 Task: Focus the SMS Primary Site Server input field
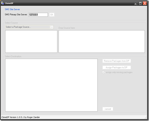(38, 15)
